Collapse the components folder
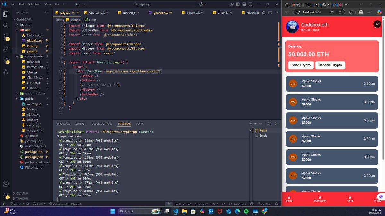Image resolution: width=385 pixels, height=216 pixels. tap(33, 56)
